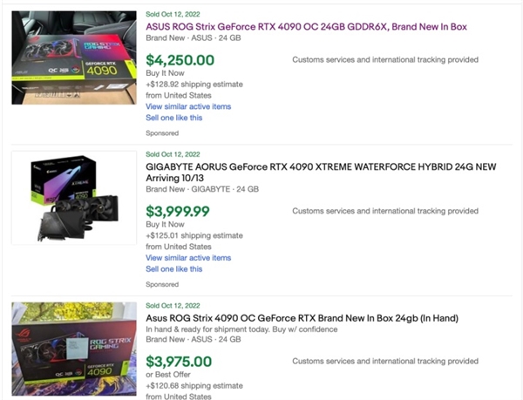Viewport: 523px width, 400px height.
Task: Click customs services text beside the $3,975.00 price
Action: [384, 361]
